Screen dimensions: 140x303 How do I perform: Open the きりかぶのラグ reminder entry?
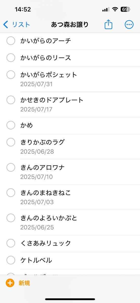[x=43, y=142]
